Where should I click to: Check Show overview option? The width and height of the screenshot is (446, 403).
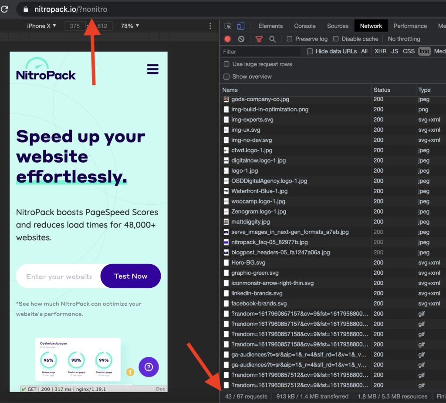click(226, 77)
